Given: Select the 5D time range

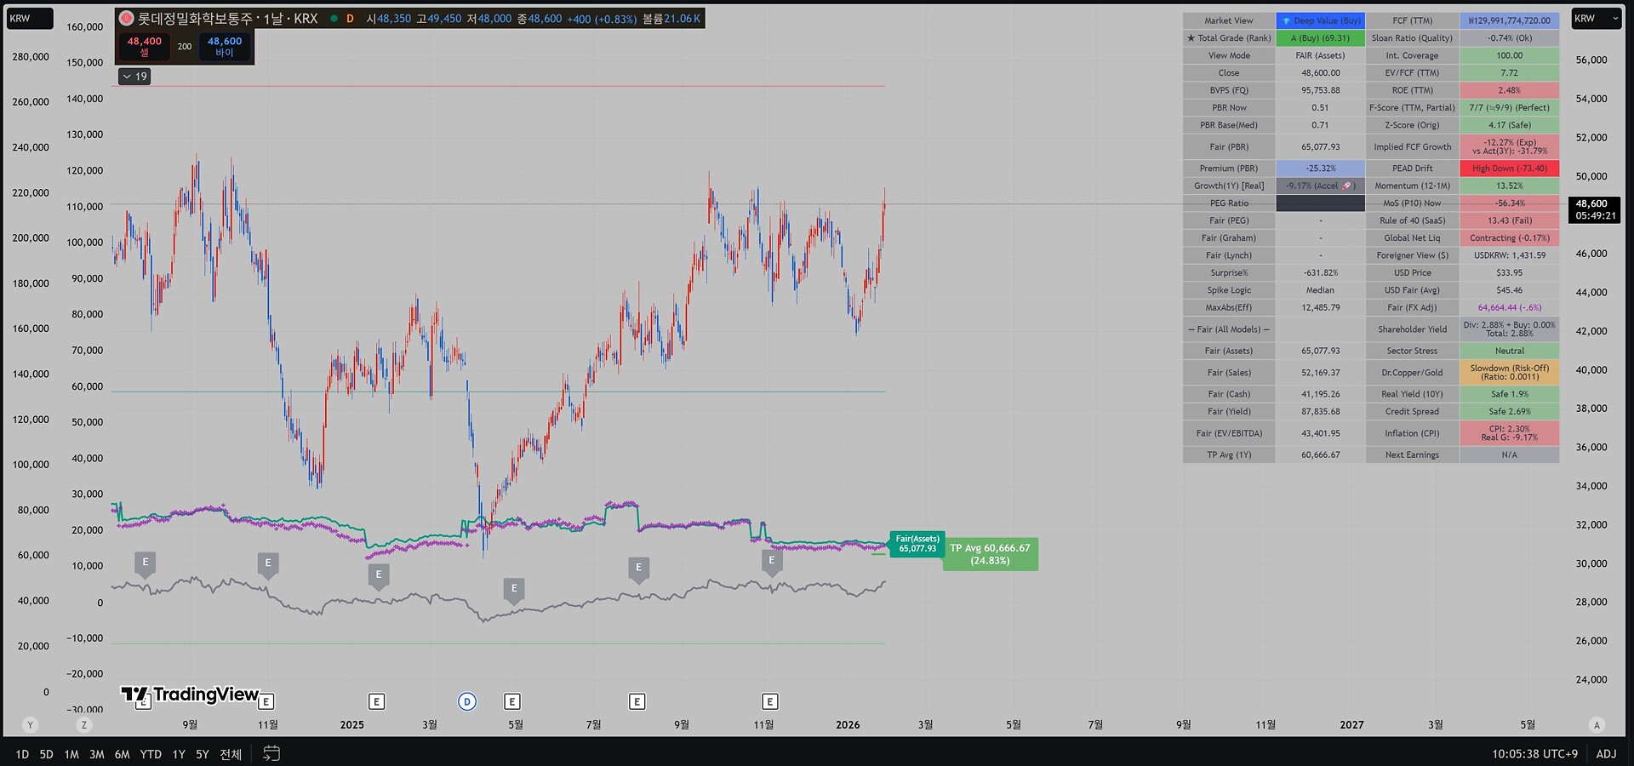Looking at the screenshot, I should pos(47,754).
